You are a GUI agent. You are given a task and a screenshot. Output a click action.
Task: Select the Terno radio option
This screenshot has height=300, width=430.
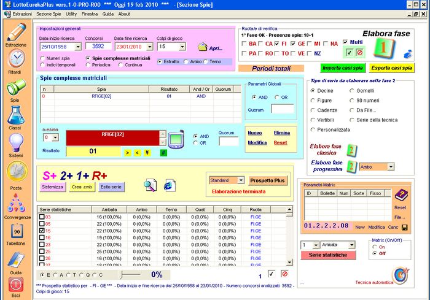coord(205,61)
